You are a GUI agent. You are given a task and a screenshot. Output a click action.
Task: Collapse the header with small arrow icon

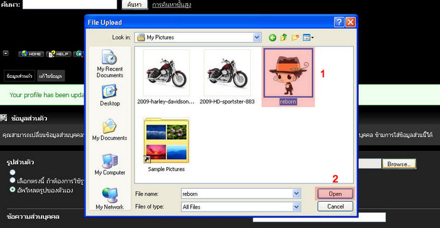[6, 53]
